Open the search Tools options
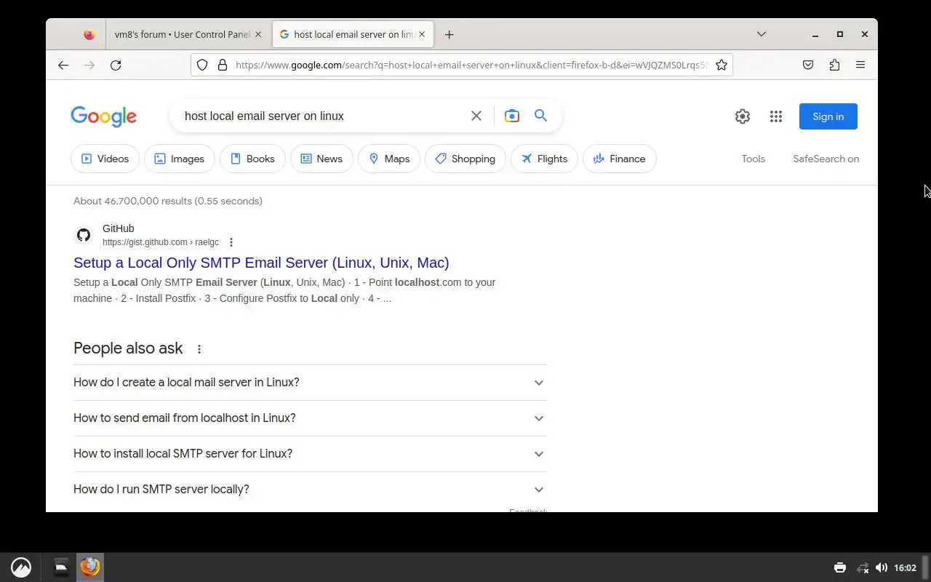This screenshot has width=931, height=582. click(x=753, y=159)
